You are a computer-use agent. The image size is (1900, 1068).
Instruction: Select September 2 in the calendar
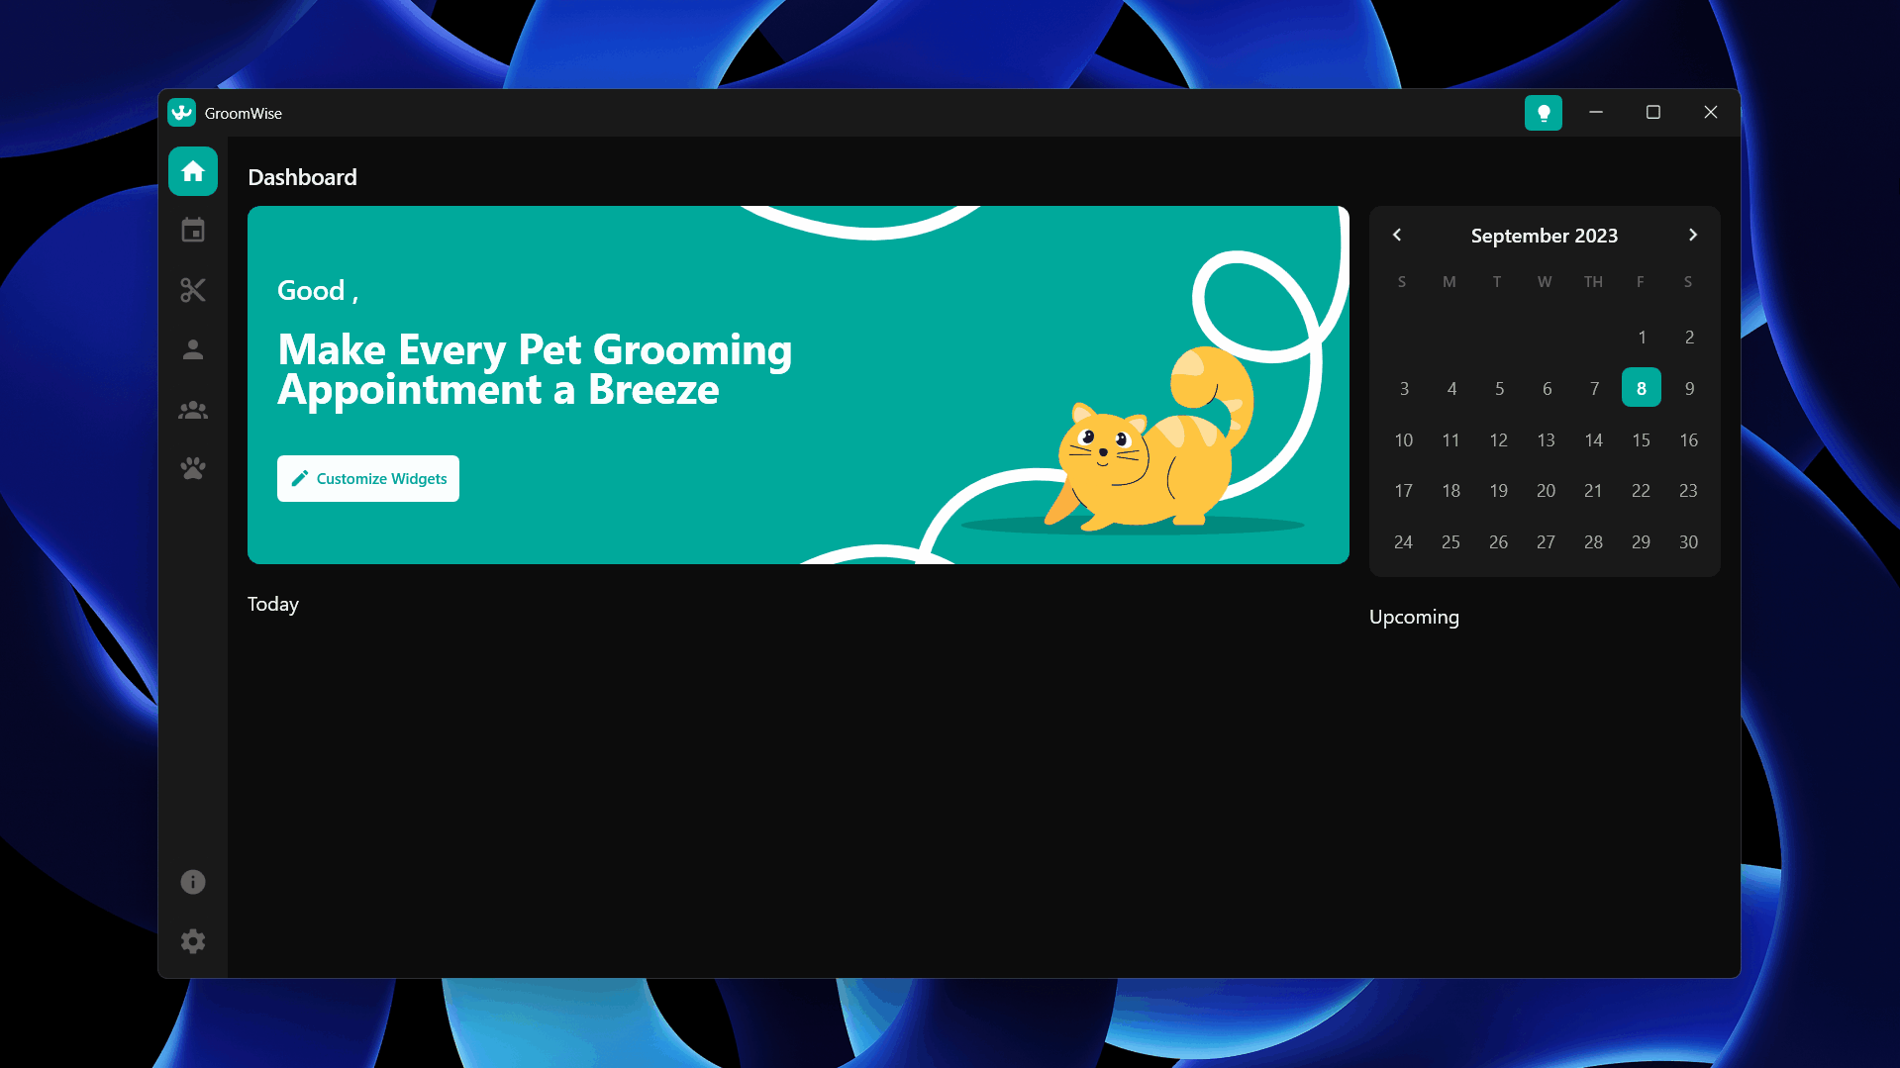(1689, 338)
